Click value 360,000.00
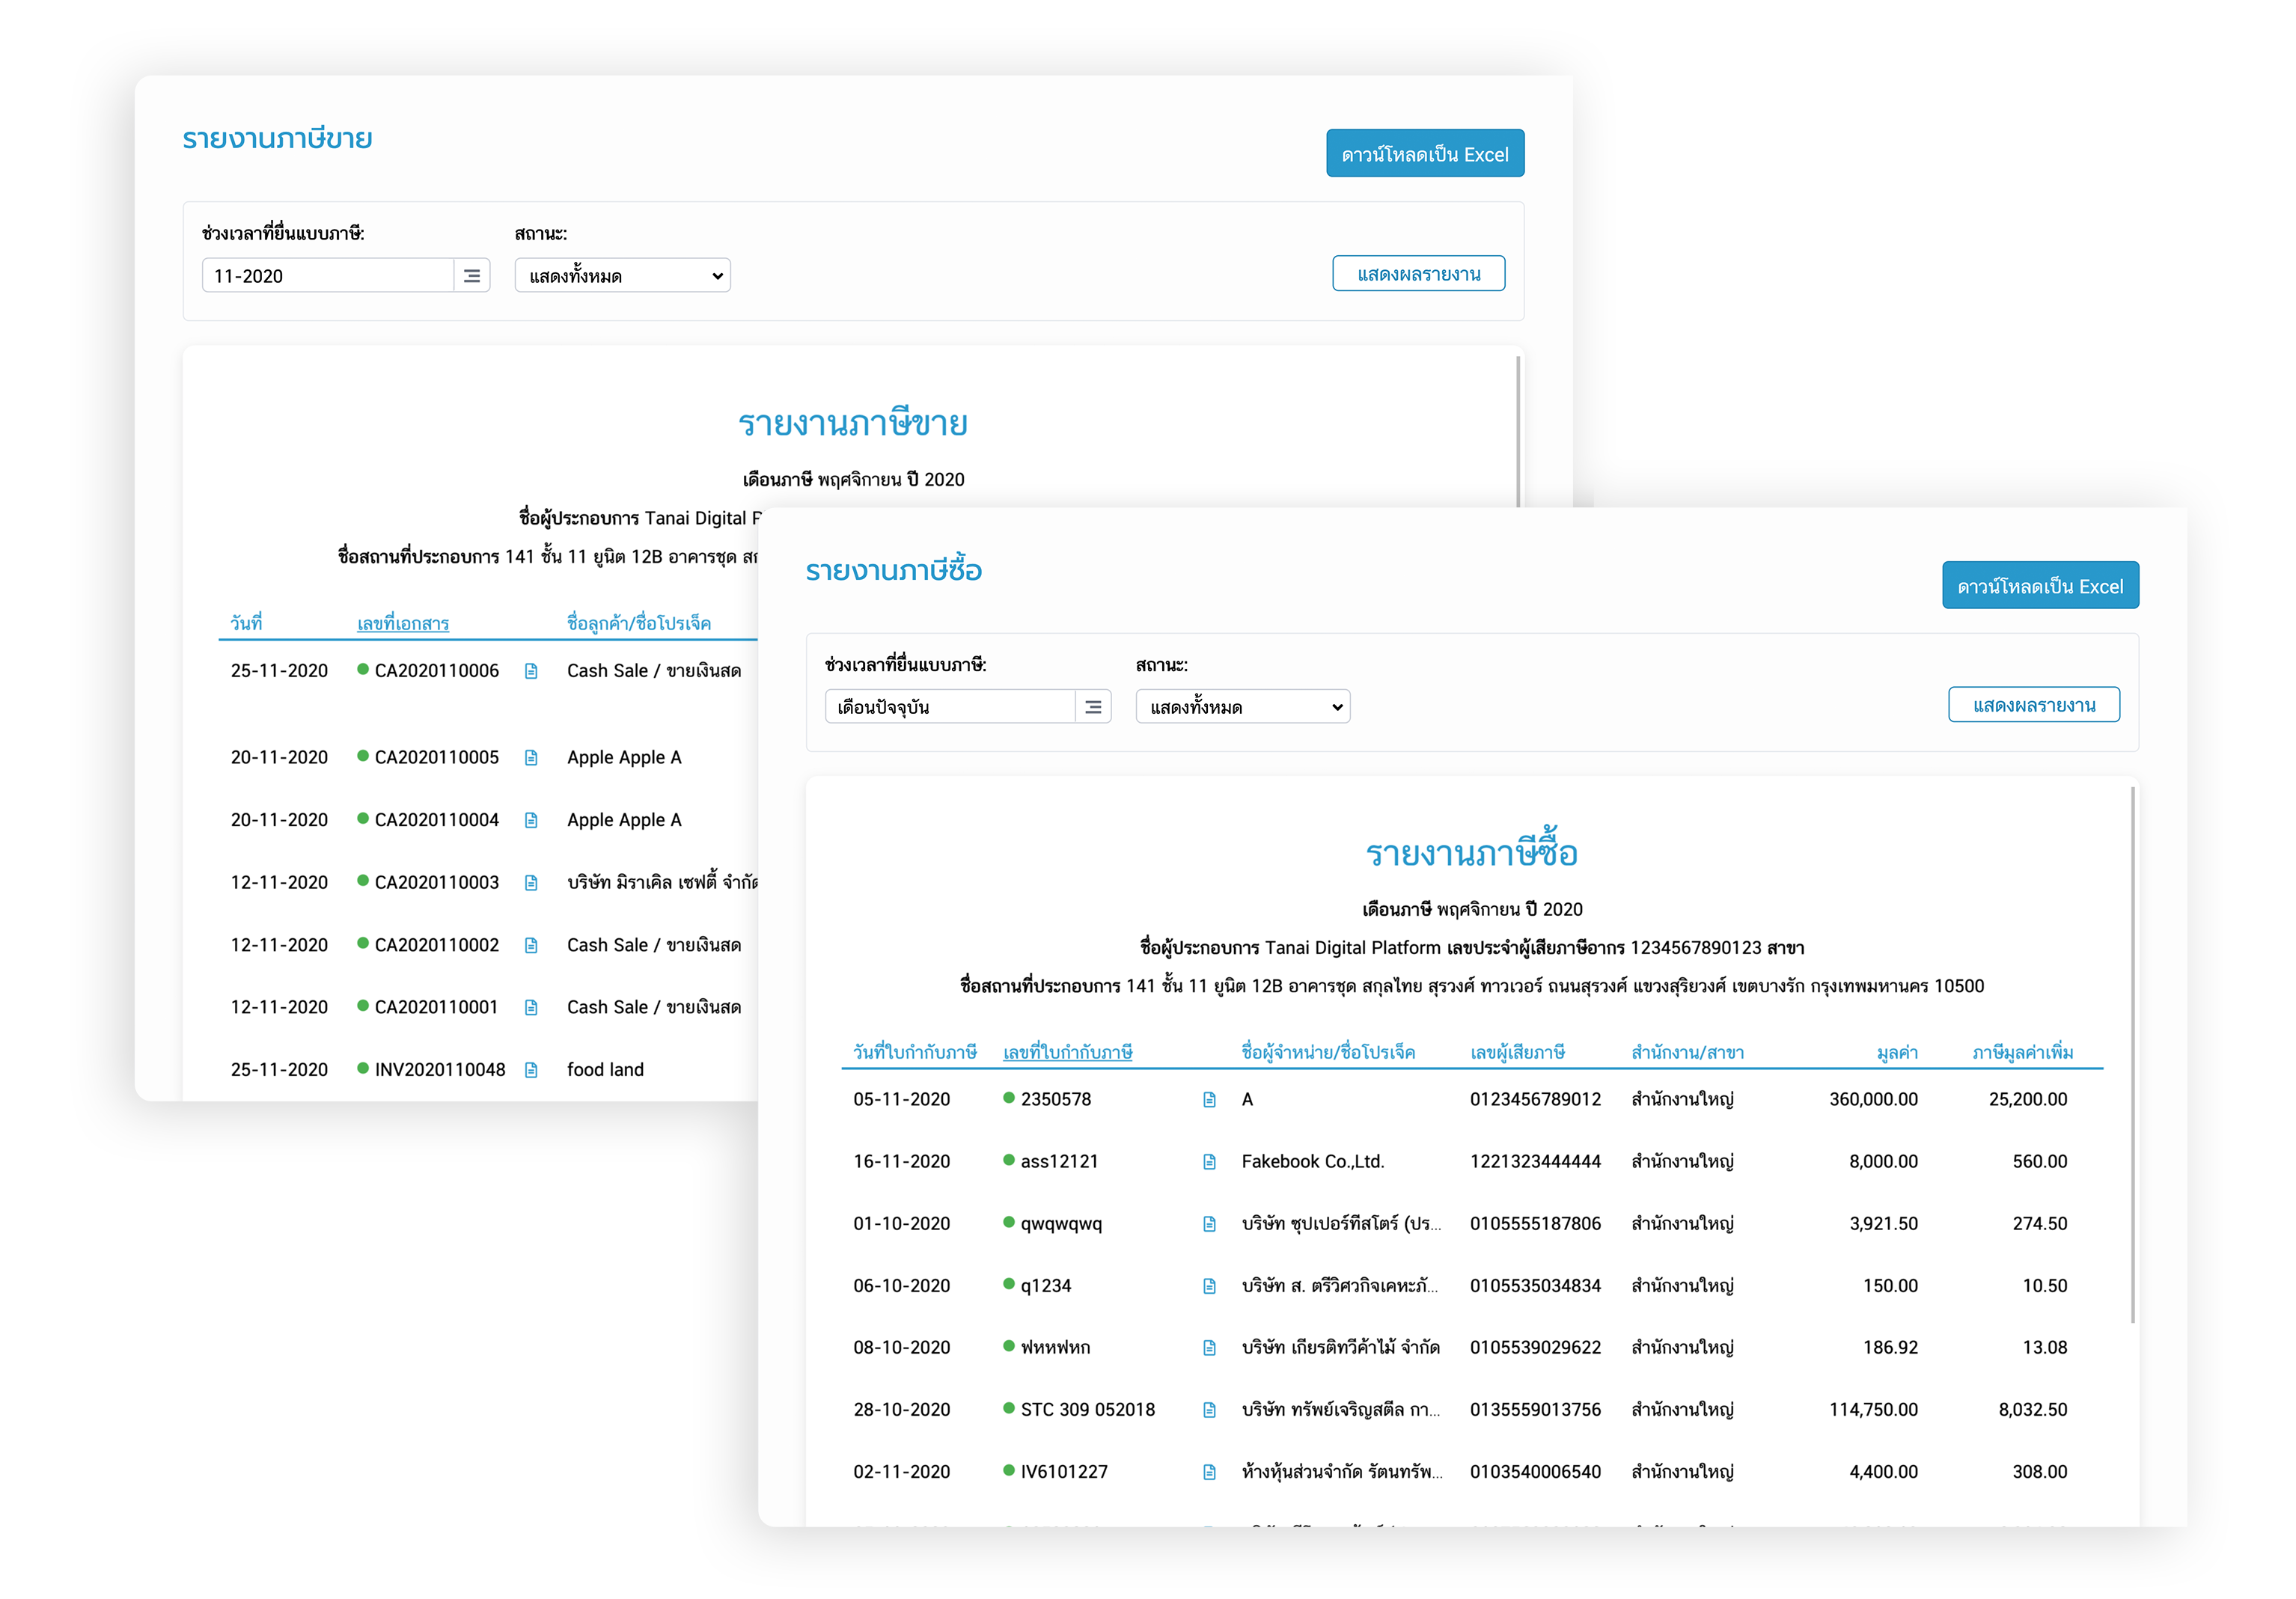 click(1873, 1100)
